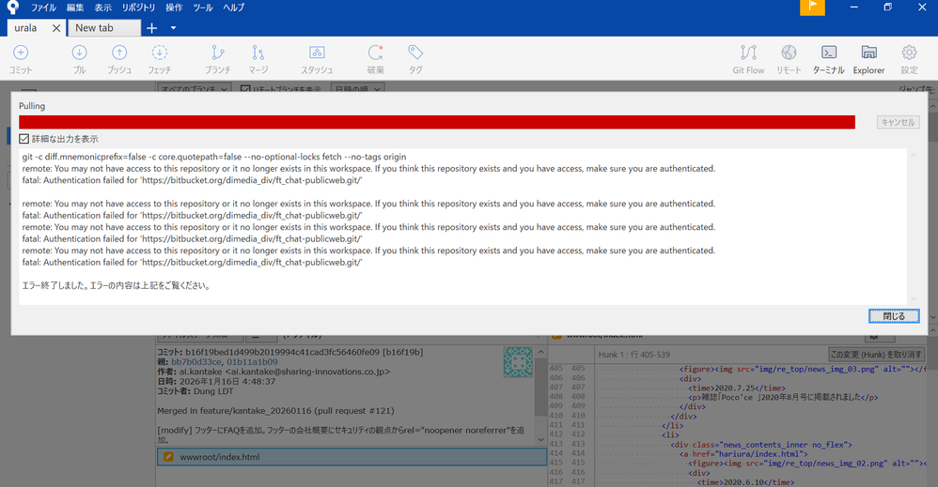Open the 表示 (View) menu
This screenshot has width=938, height=487.
click(x=102, y=8)
